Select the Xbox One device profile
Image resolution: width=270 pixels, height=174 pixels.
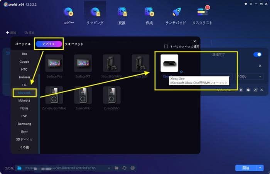[169, 63]
